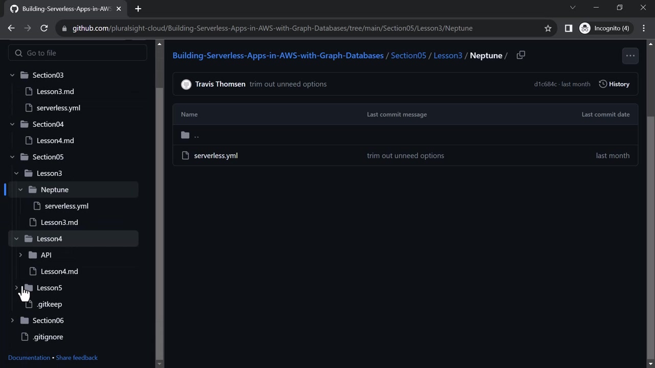Click the serverless.yml file icon in file table
This screenshot has width=655, height=368.
[x=185, y=155]
